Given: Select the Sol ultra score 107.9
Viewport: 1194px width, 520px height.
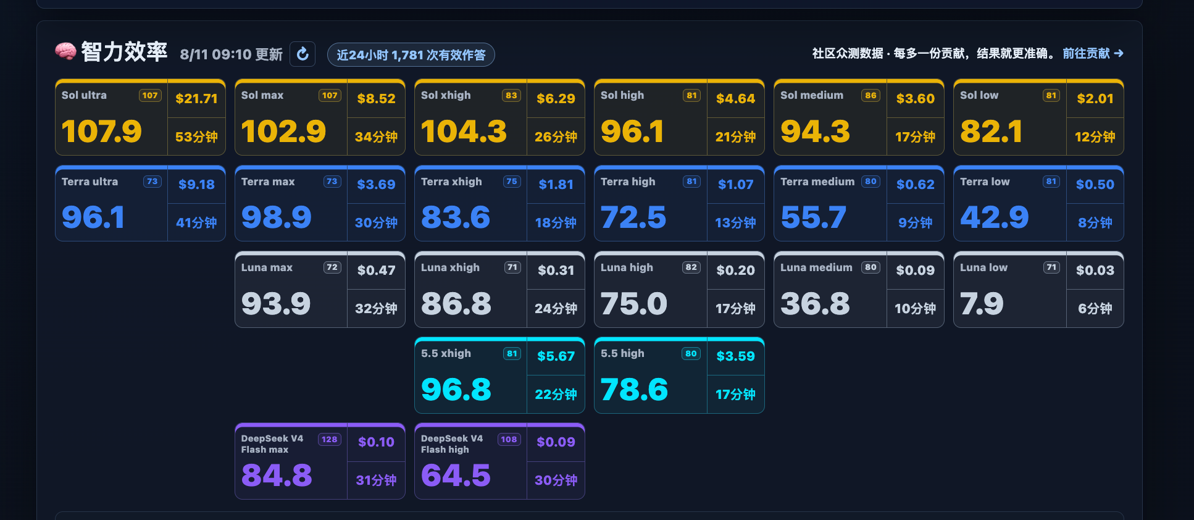Looking at the screenshot, I should click(102, 132).
